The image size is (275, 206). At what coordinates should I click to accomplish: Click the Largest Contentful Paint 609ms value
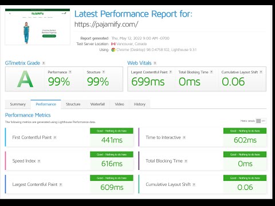[x=112, y=187]
